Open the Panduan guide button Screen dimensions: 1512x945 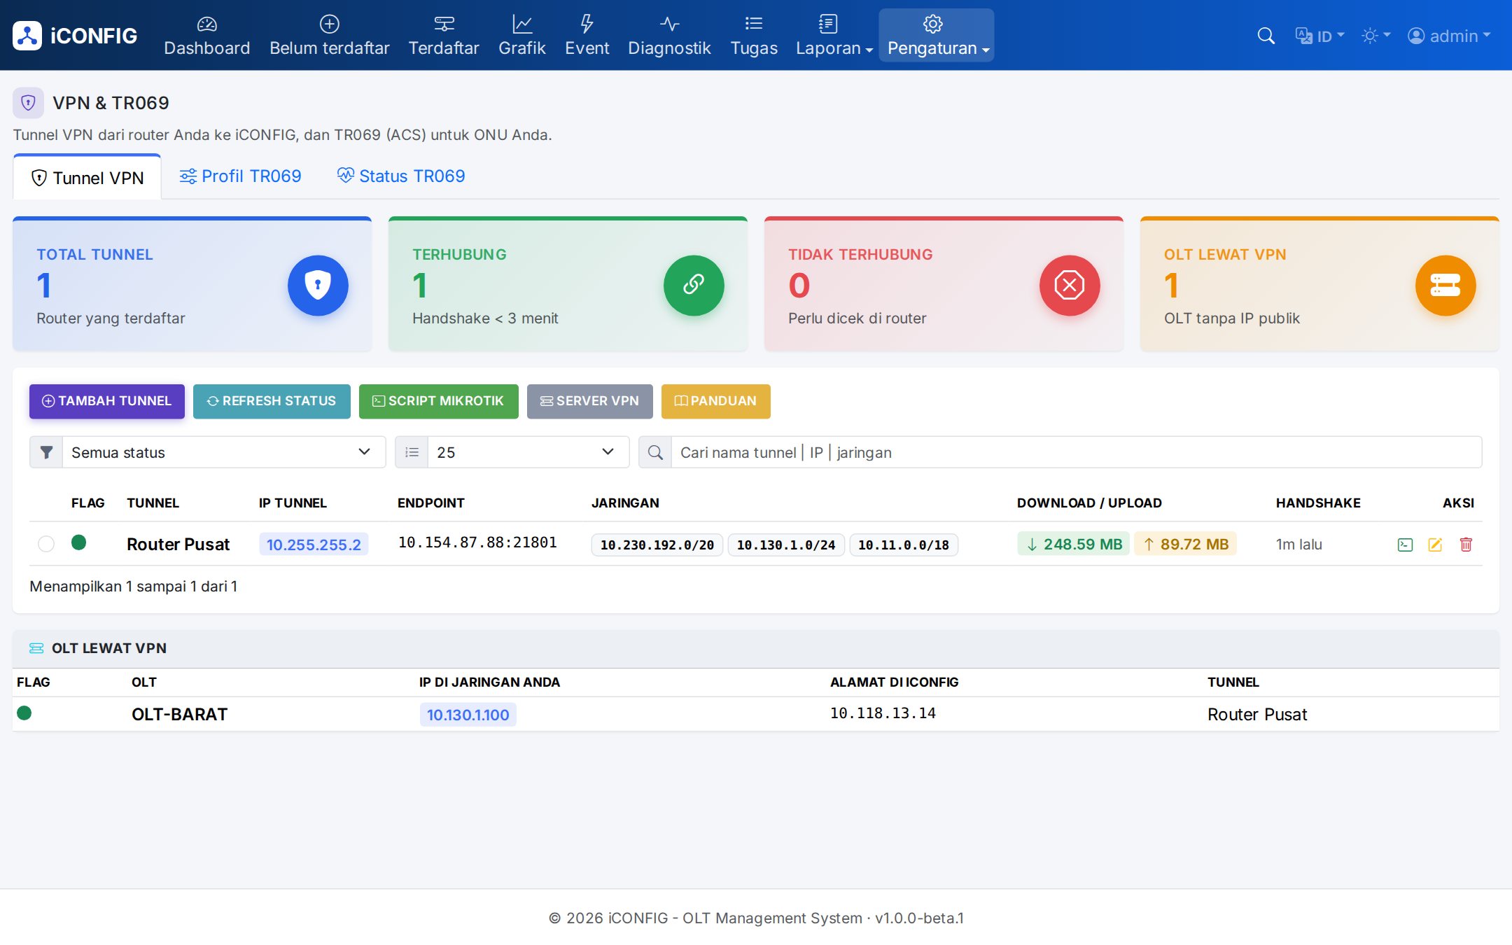tap(716, 401)
